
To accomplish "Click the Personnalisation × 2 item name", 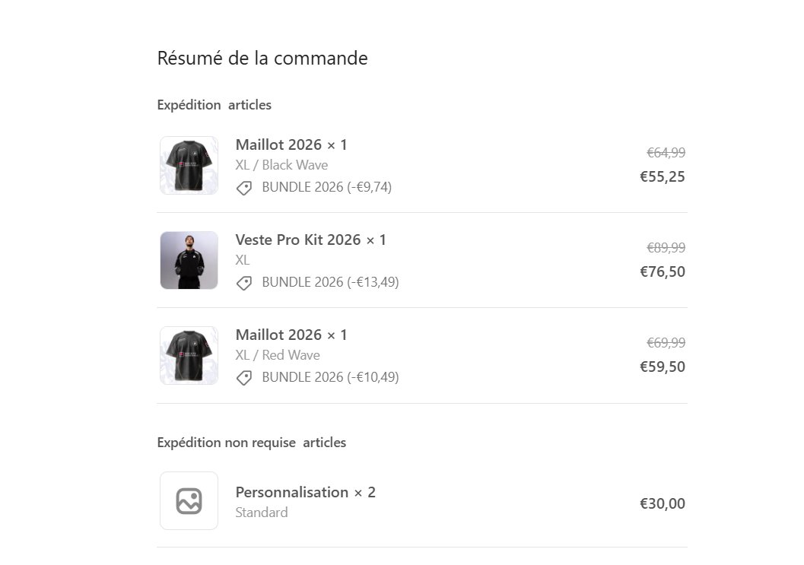I will pyautogui.click(x=306, y=492).
